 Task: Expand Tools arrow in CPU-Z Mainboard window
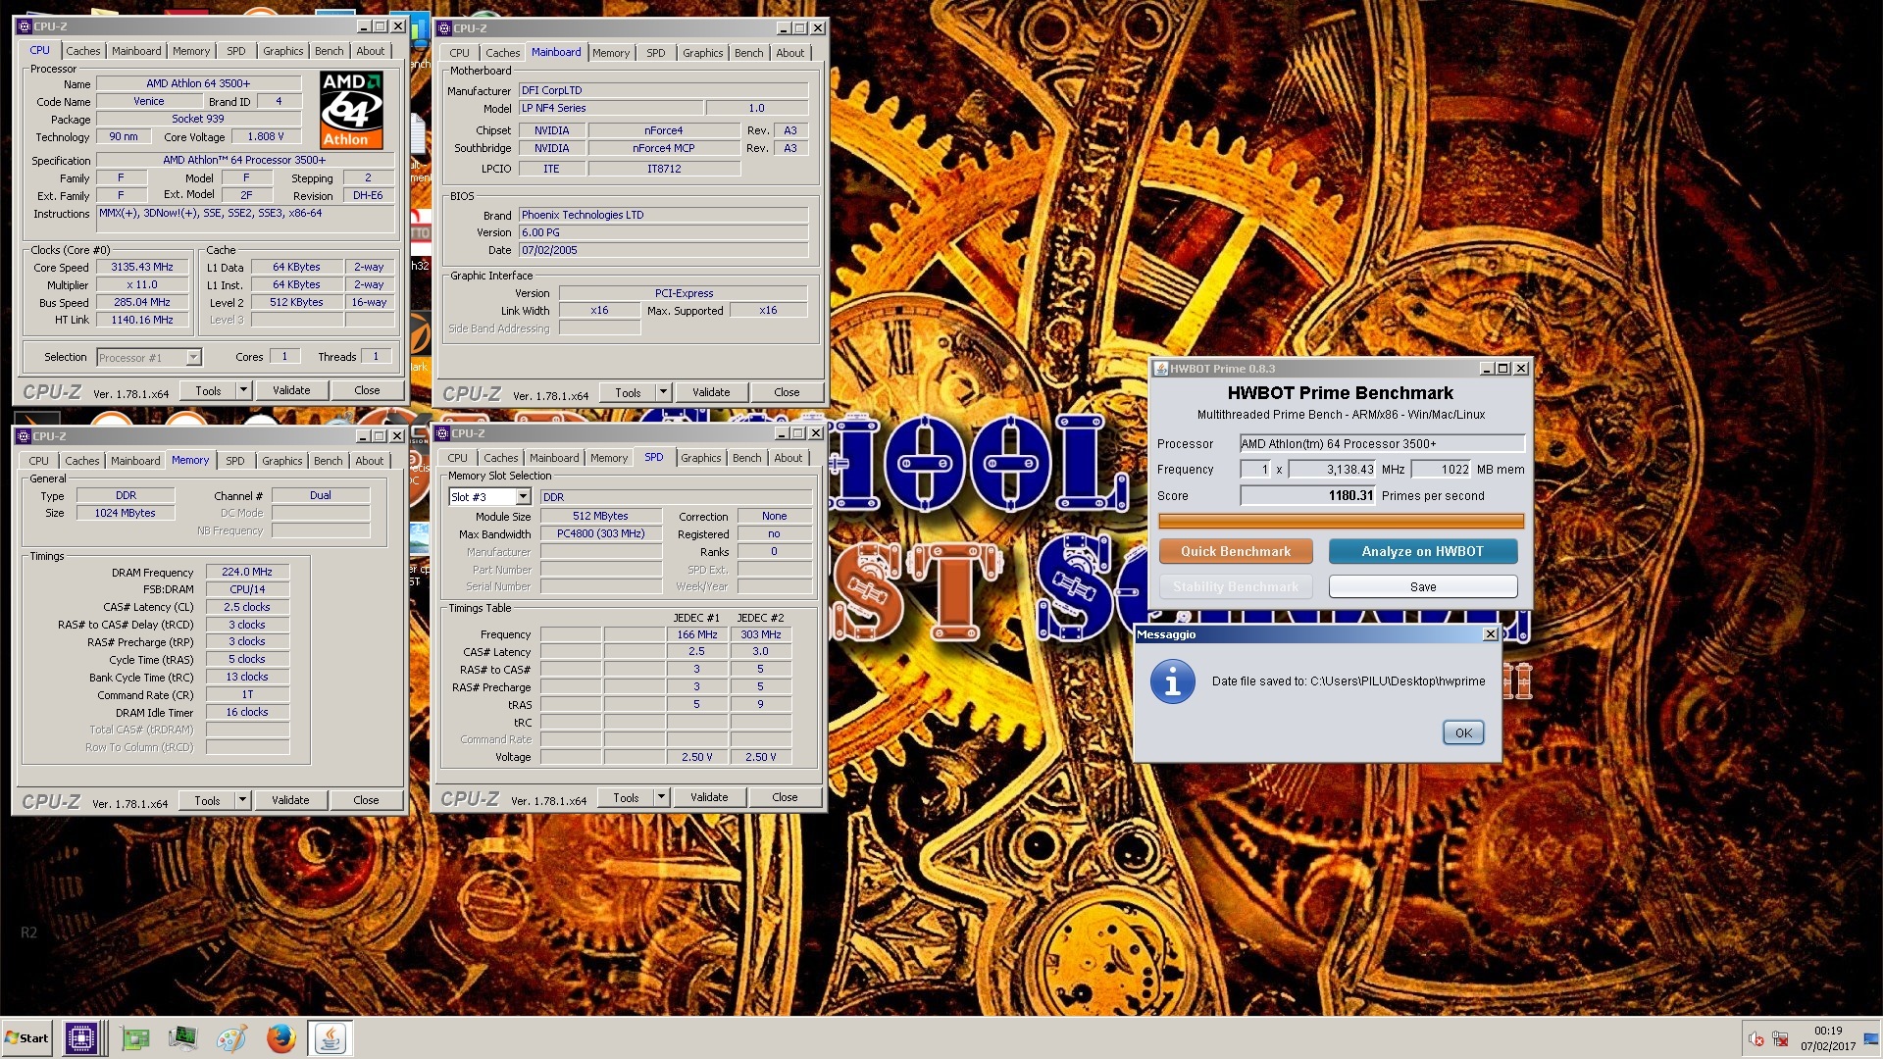[x=663, y=392]
